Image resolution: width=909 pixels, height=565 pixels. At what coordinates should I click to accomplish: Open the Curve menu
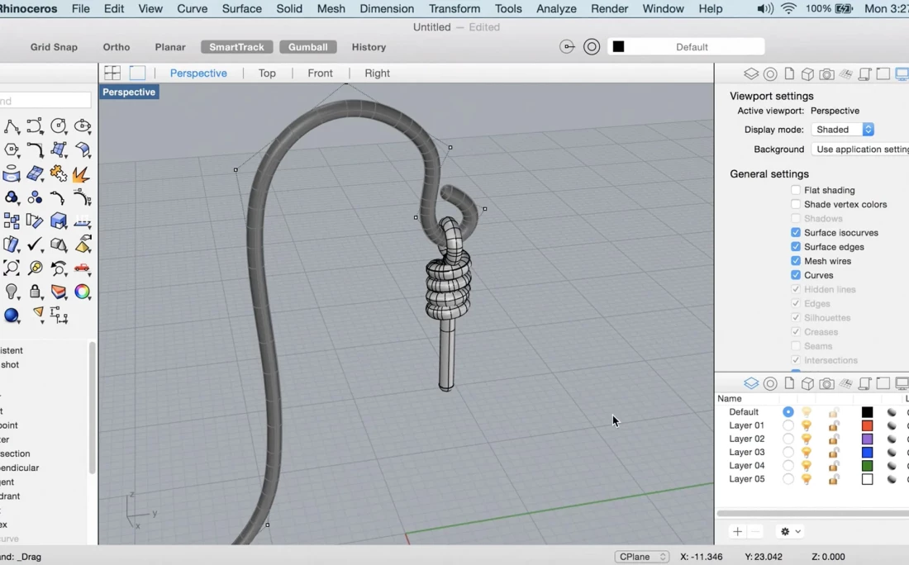coord(192,9)
